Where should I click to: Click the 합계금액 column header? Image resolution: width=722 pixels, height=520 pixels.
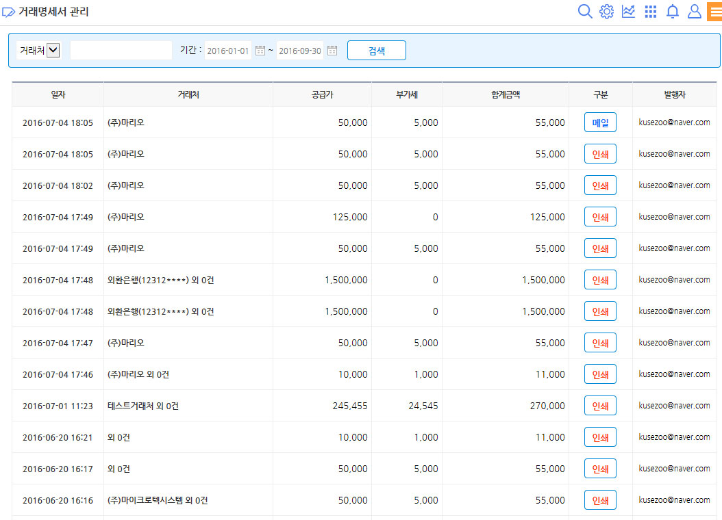pos(506,94)
